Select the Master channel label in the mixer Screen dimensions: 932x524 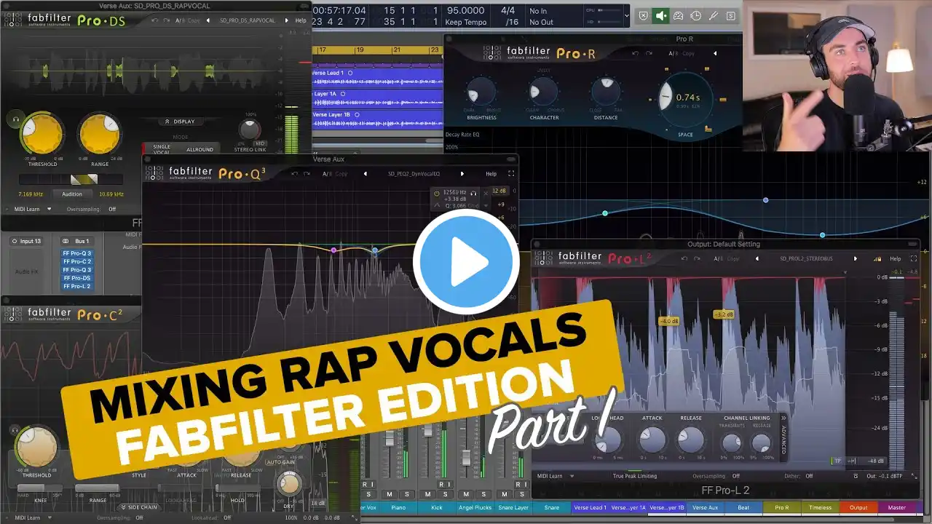(897, 507)
